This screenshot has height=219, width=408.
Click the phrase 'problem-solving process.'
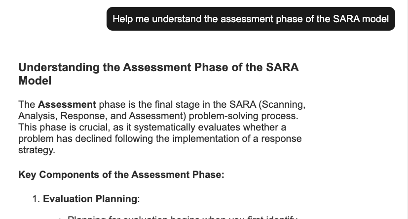[x=244, y=116]
